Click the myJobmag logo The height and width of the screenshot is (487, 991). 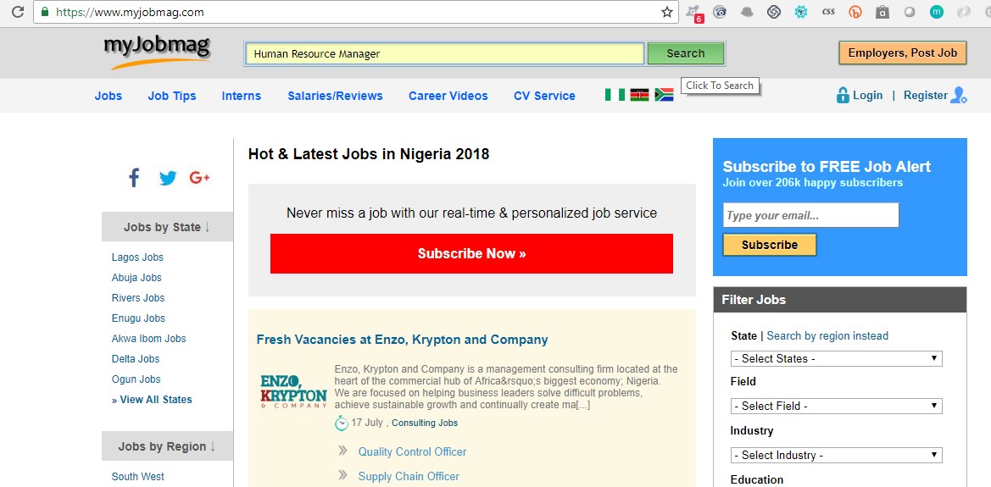[x=156, y=52]
